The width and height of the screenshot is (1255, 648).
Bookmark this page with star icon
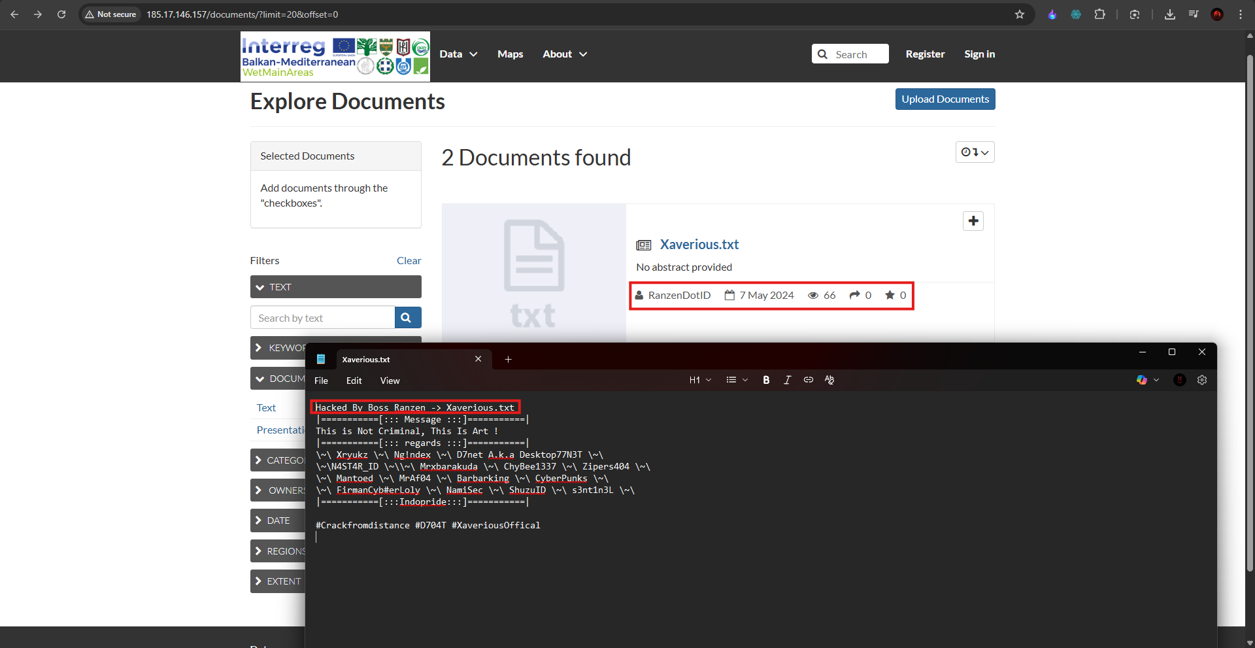[1020, 14]
